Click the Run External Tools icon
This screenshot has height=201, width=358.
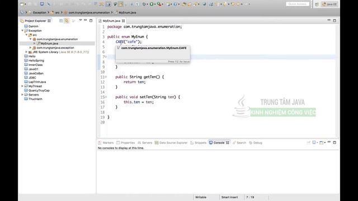coord(159,4)
